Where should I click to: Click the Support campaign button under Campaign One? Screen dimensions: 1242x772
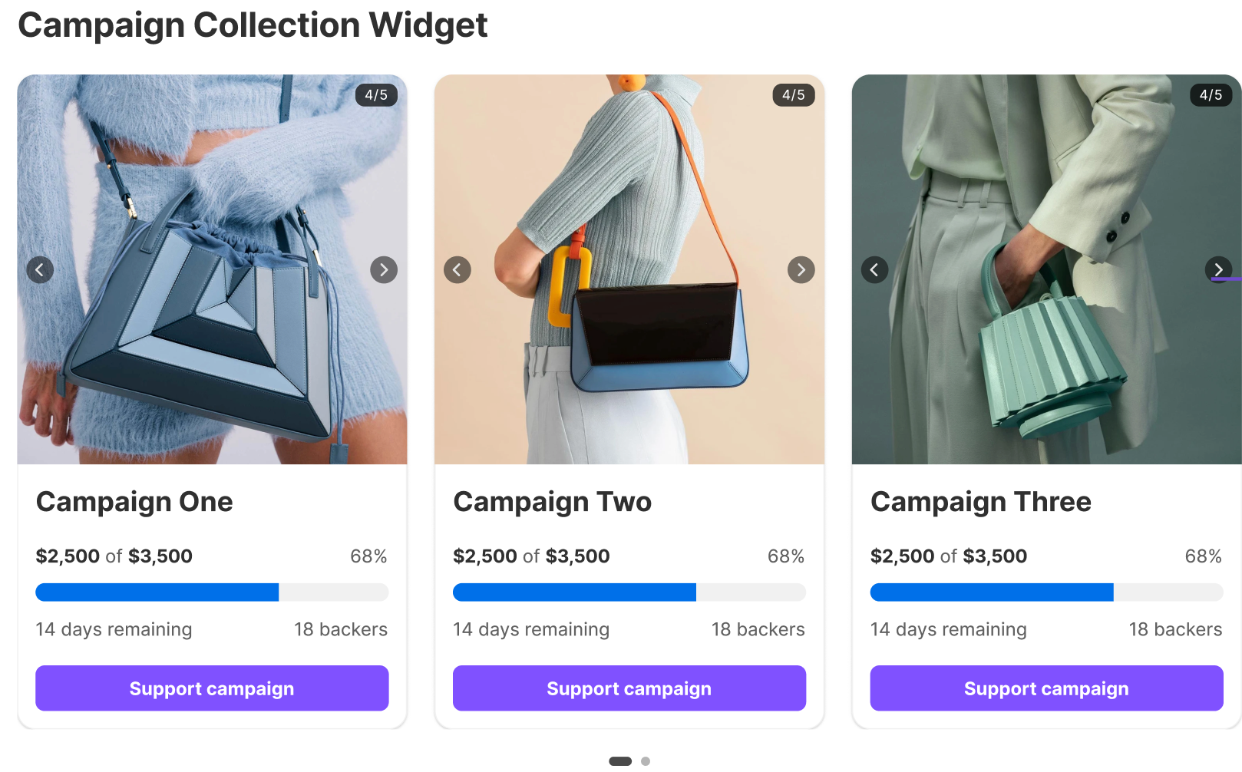click(x=212, y=688)
